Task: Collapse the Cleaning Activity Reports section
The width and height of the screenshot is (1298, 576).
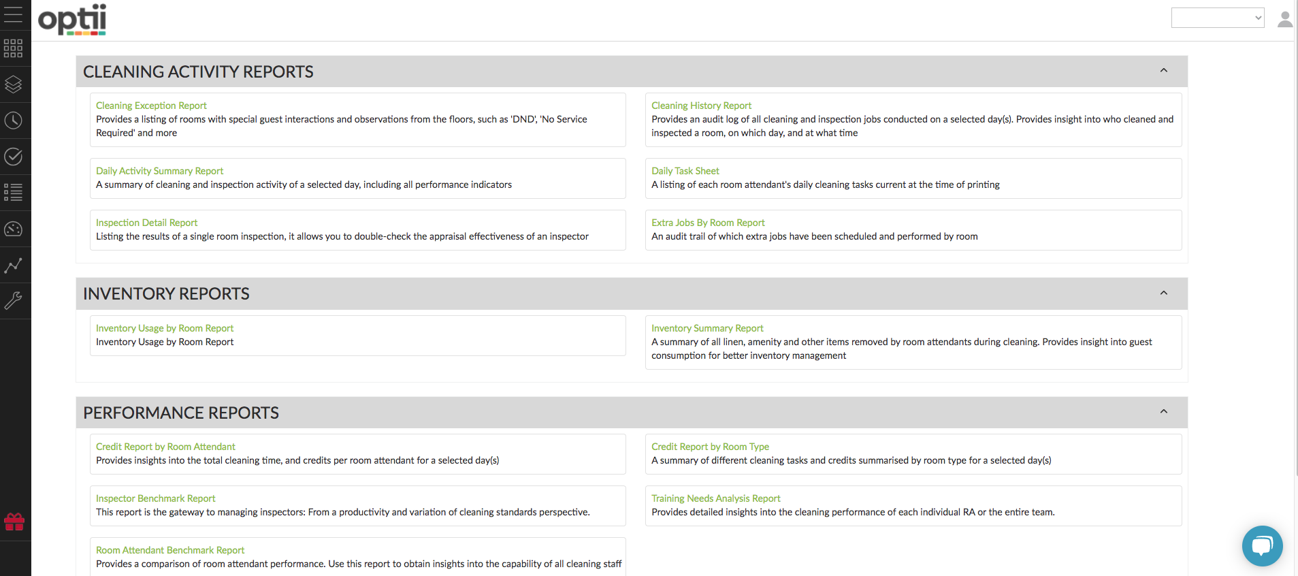Action: [1164, 71]
